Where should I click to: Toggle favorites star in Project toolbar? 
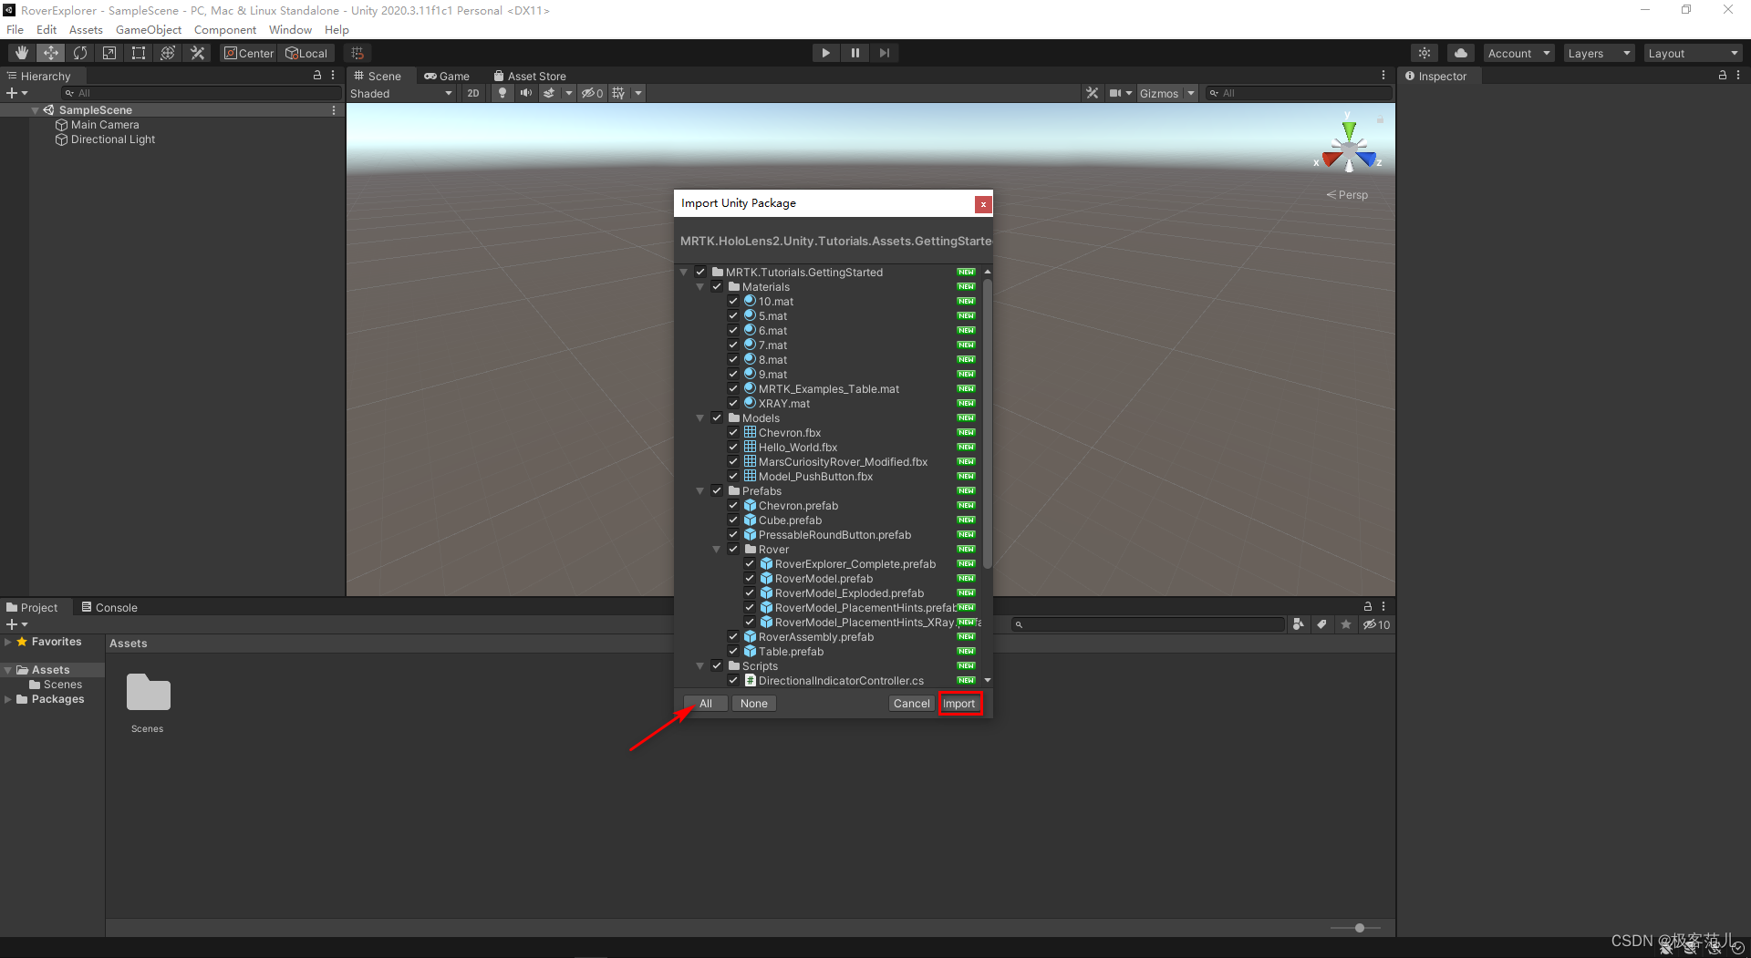tap(1346, 624)
